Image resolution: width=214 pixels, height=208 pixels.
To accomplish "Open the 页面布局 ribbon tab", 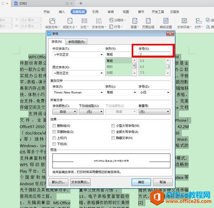I will [x=78, y=12].
